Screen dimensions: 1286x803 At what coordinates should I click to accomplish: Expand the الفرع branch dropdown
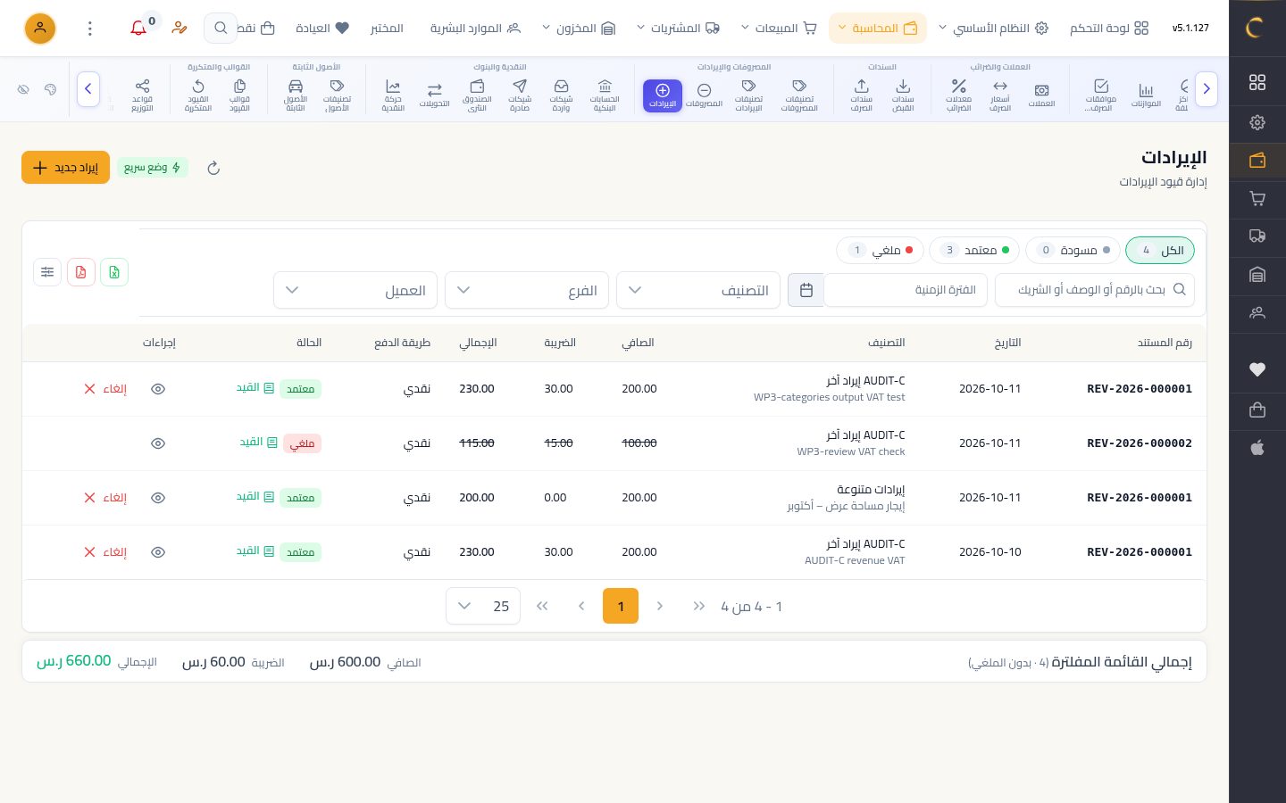527,290
